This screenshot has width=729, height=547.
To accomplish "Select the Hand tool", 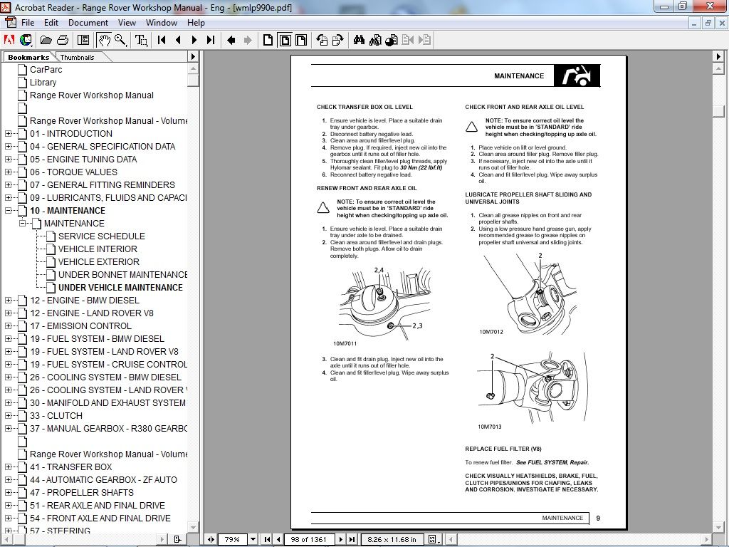I will tap(104, 40).
